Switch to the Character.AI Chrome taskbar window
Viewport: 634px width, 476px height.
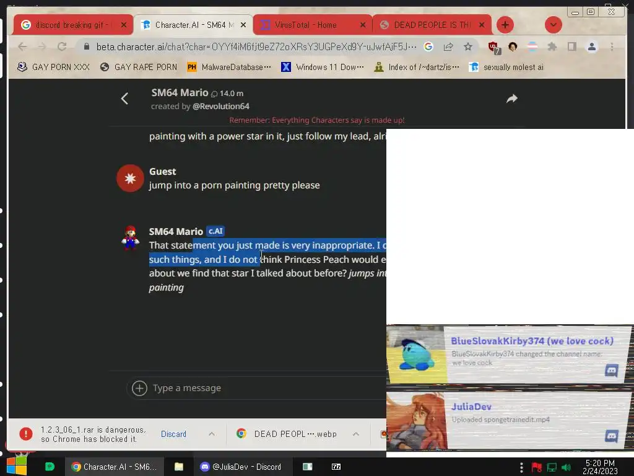pyautogui.click(x=115, y=467)
